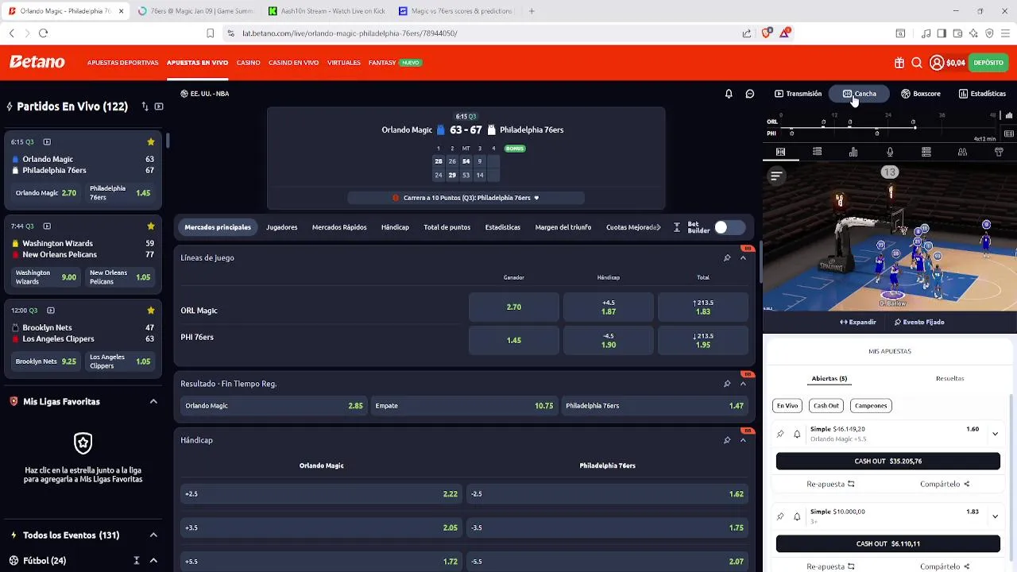Viewport: 1017px width, 572px height.
Task: Toggle alert bell on $10.000,00 bet
Action: 797,516
